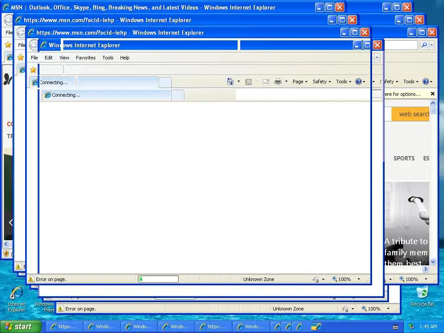This screenshot has width=444, height=333.
Task: Click the protected mode icon in front status bar
Action: [x=316, y=280]
